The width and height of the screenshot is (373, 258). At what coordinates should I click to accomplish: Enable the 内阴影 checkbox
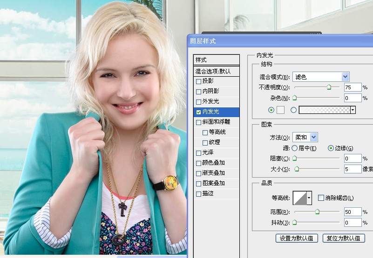199,92
